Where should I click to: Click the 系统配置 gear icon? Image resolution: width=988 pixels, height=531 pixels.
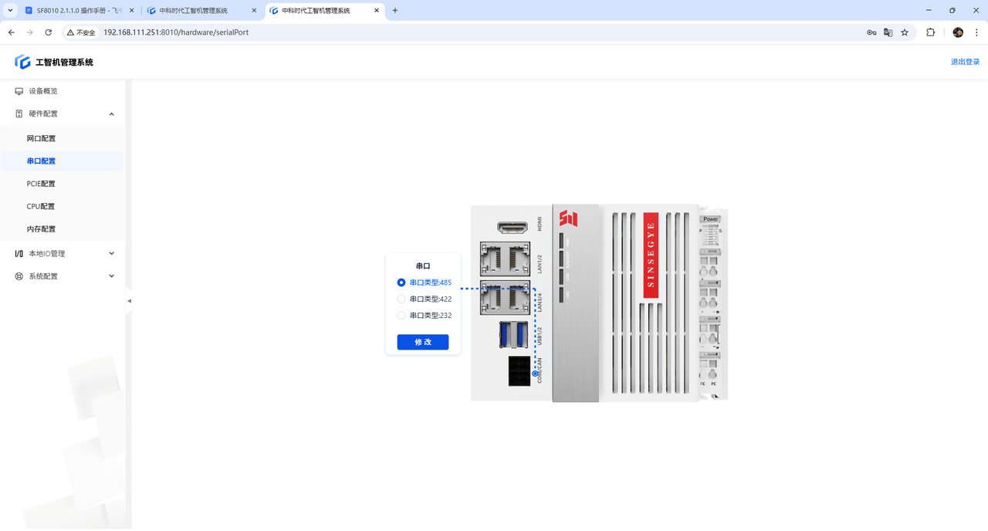point(19,276)
